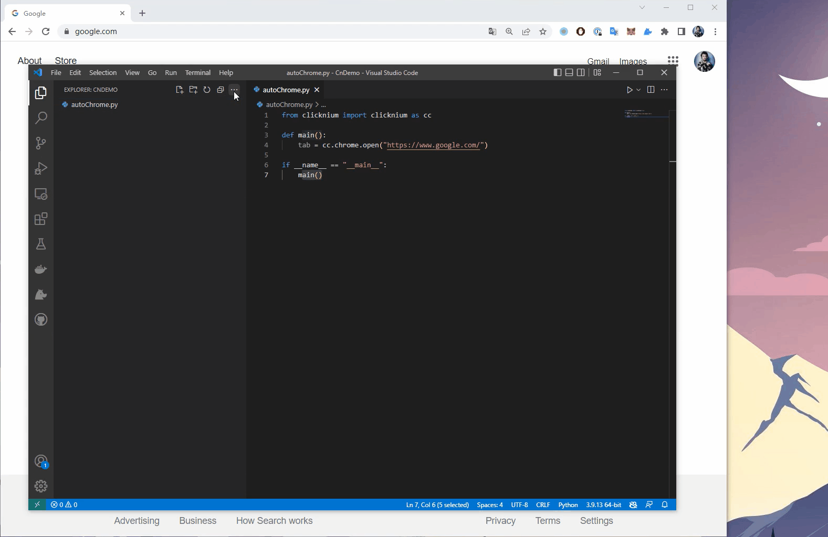Open the Explorer Views and More Actions menu

[x=234, y=90]
